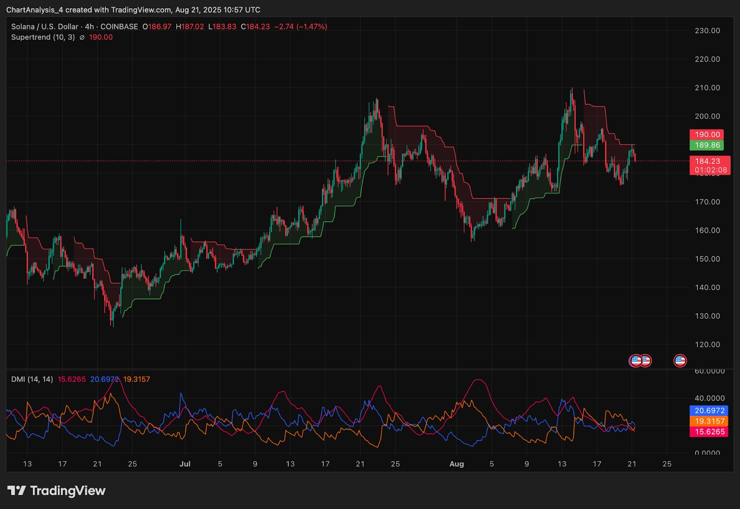Click the 220.00 price axis label
The image size is (740, 509).
(x=707, y=59)
